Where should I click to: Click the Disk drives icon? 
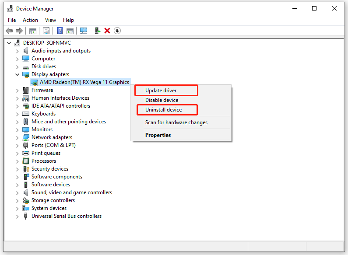pyautogui.click(x=26, y=67)
